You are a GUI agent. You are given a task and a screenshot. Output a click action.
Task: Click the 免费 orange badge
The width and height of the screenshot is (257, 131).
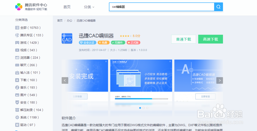(x=104, y=42)
